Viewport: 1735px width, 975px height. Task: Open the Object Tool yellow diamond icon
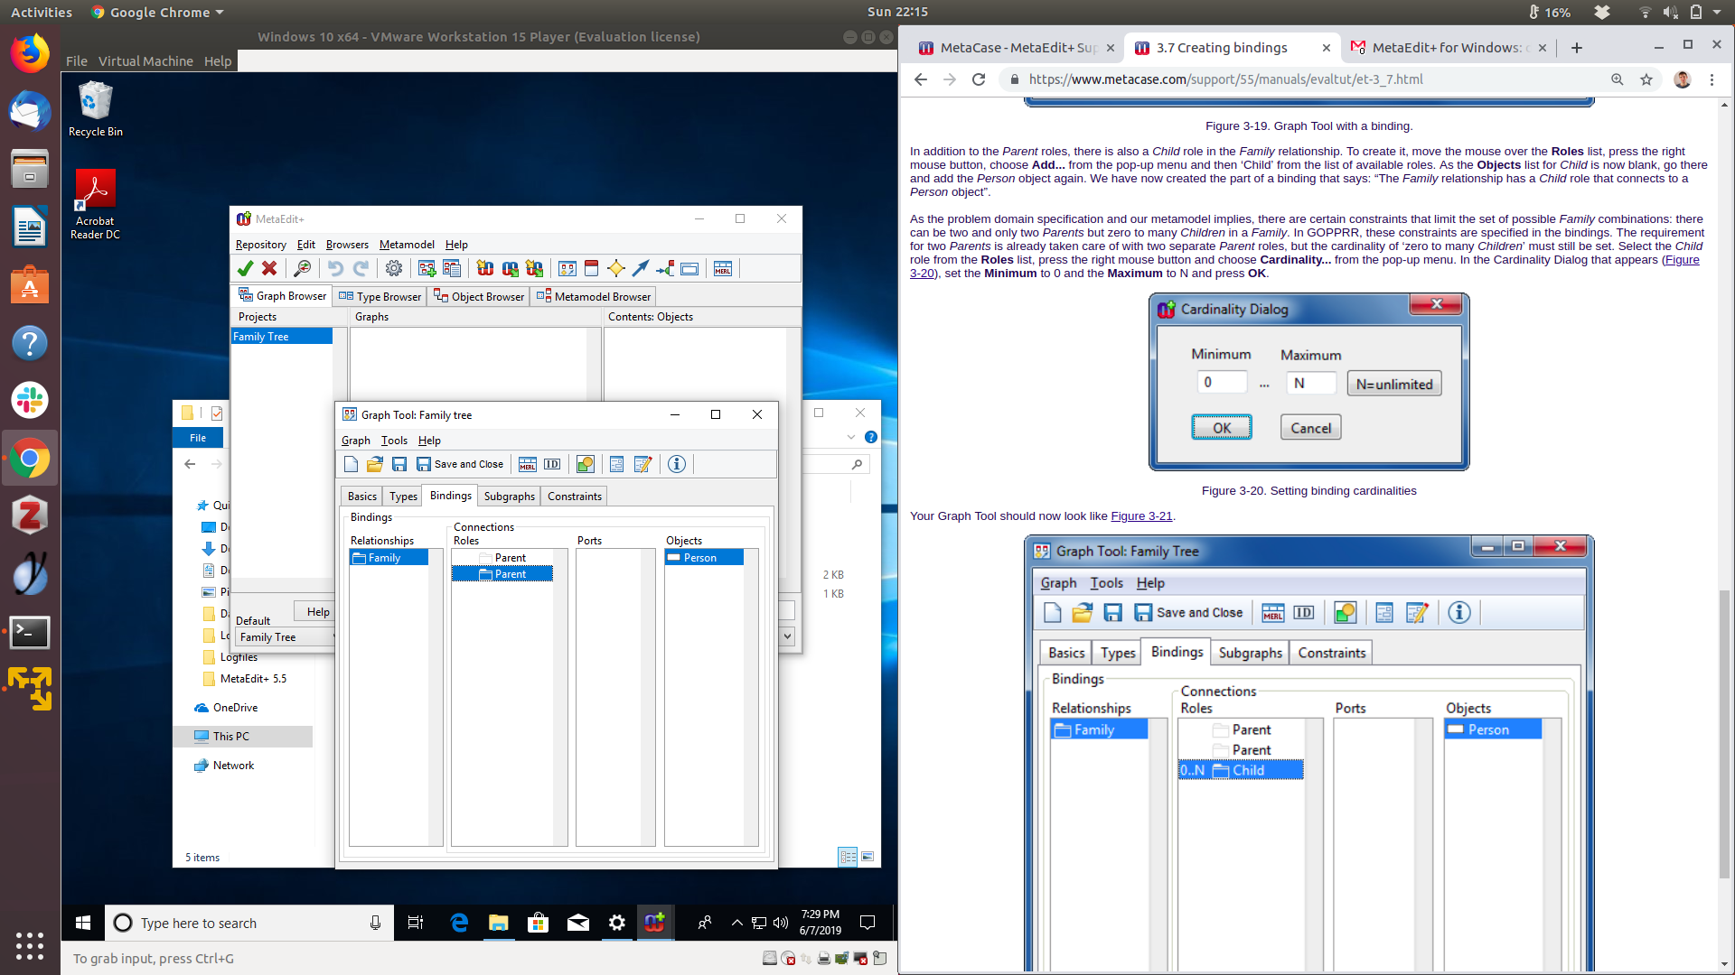point(616,268)
